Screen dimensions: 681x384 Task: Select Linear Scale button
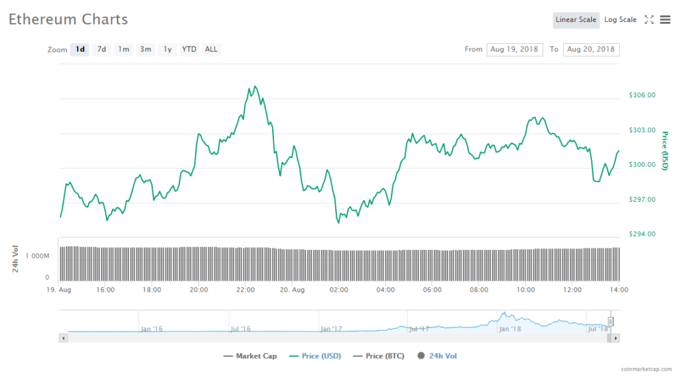576,20
